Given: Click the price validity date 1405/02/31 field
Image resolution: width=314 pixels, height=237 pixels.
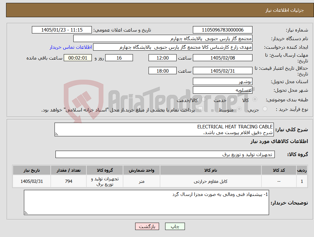Looking at the screenshot, I should (x=223, y=71).
